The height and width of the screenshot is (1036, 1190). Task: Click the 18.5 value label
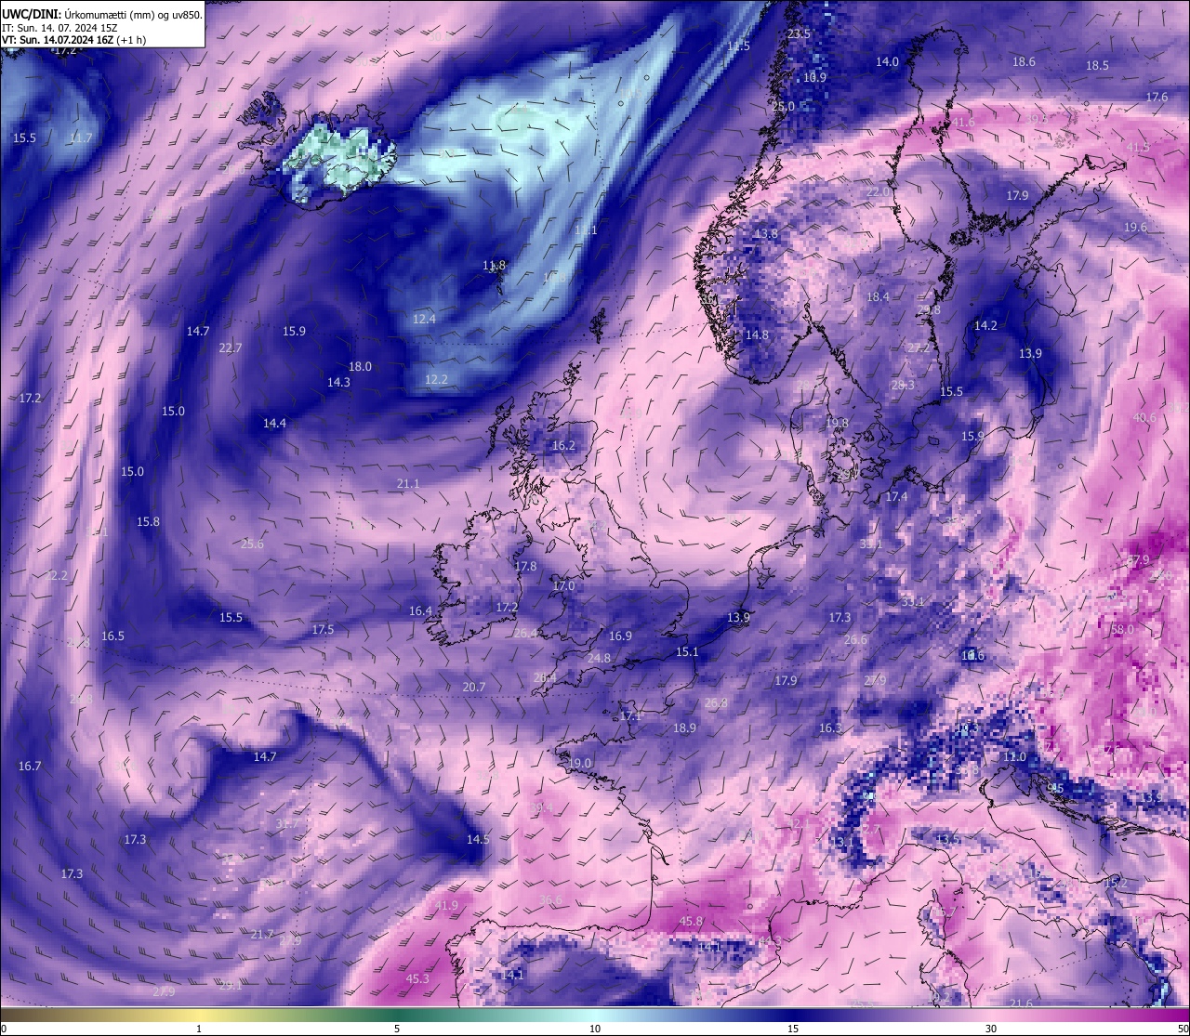(x=1098, y=66)
